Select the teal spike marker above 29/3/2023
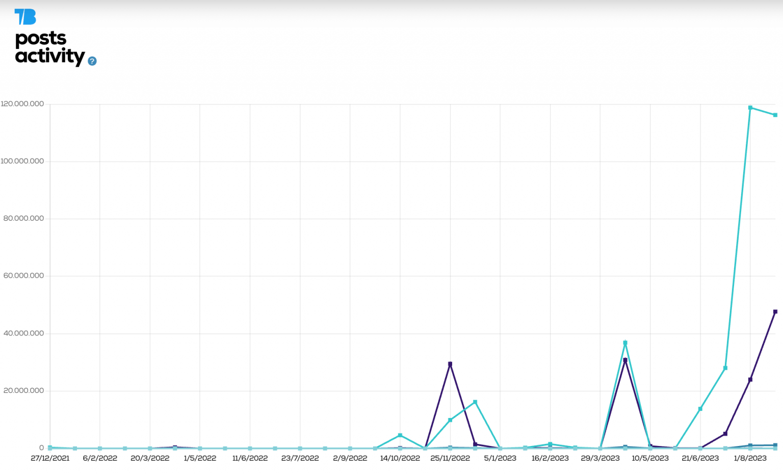Image resolution: width=783 pixels, height=474 pixels. point(624,342)
